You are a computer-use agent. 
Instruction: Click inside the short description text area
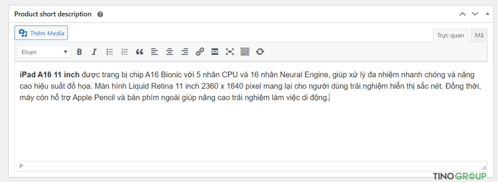(251, 111)
